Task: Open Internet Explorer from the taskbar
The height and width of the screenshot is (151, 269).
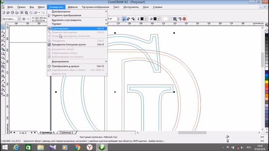Action: [16, 147]
